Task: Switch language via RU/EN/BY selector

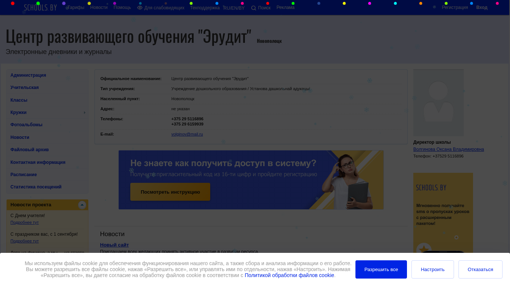Action: click(x=234, y=8)
